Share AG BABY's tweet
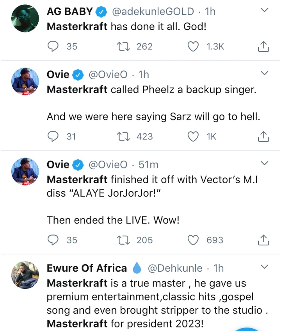The image size is (281, 331). tap(264, 47)
